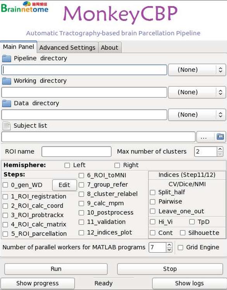The height and width of the screenshot is (290, 227).
Task: Click the Stop button
Action: pos(170,269)
